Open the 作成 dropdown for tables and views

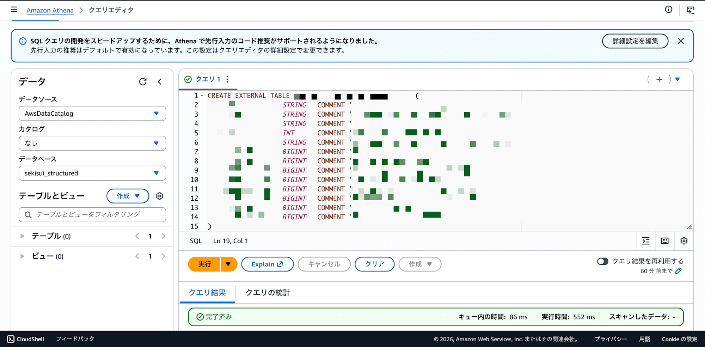[128, 196]
